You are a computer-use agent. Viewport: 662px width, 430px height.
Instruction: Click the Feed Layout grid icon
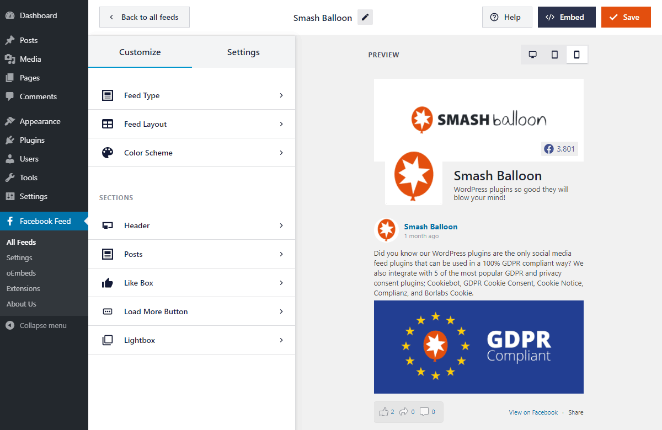pos(108,124)
